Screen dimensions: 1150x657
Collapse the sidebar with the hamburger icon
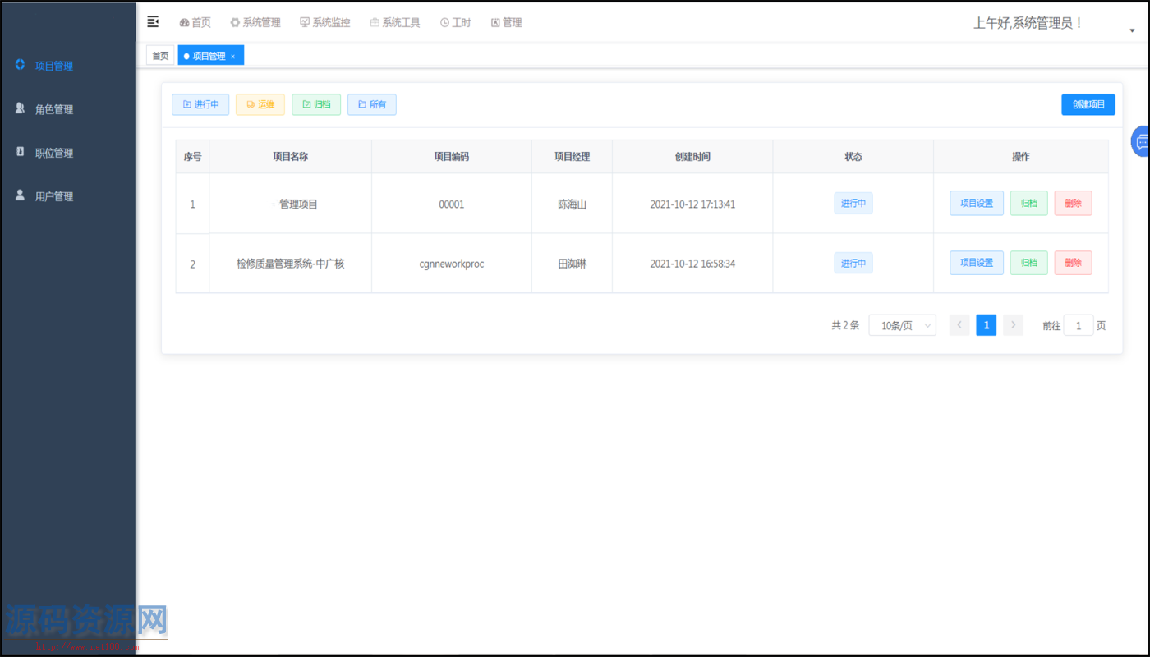point(153,21)
